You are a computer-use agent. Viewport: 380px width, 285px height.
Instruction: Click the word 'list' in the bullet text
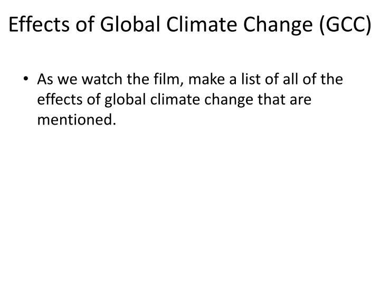click(x=250, y=79)
